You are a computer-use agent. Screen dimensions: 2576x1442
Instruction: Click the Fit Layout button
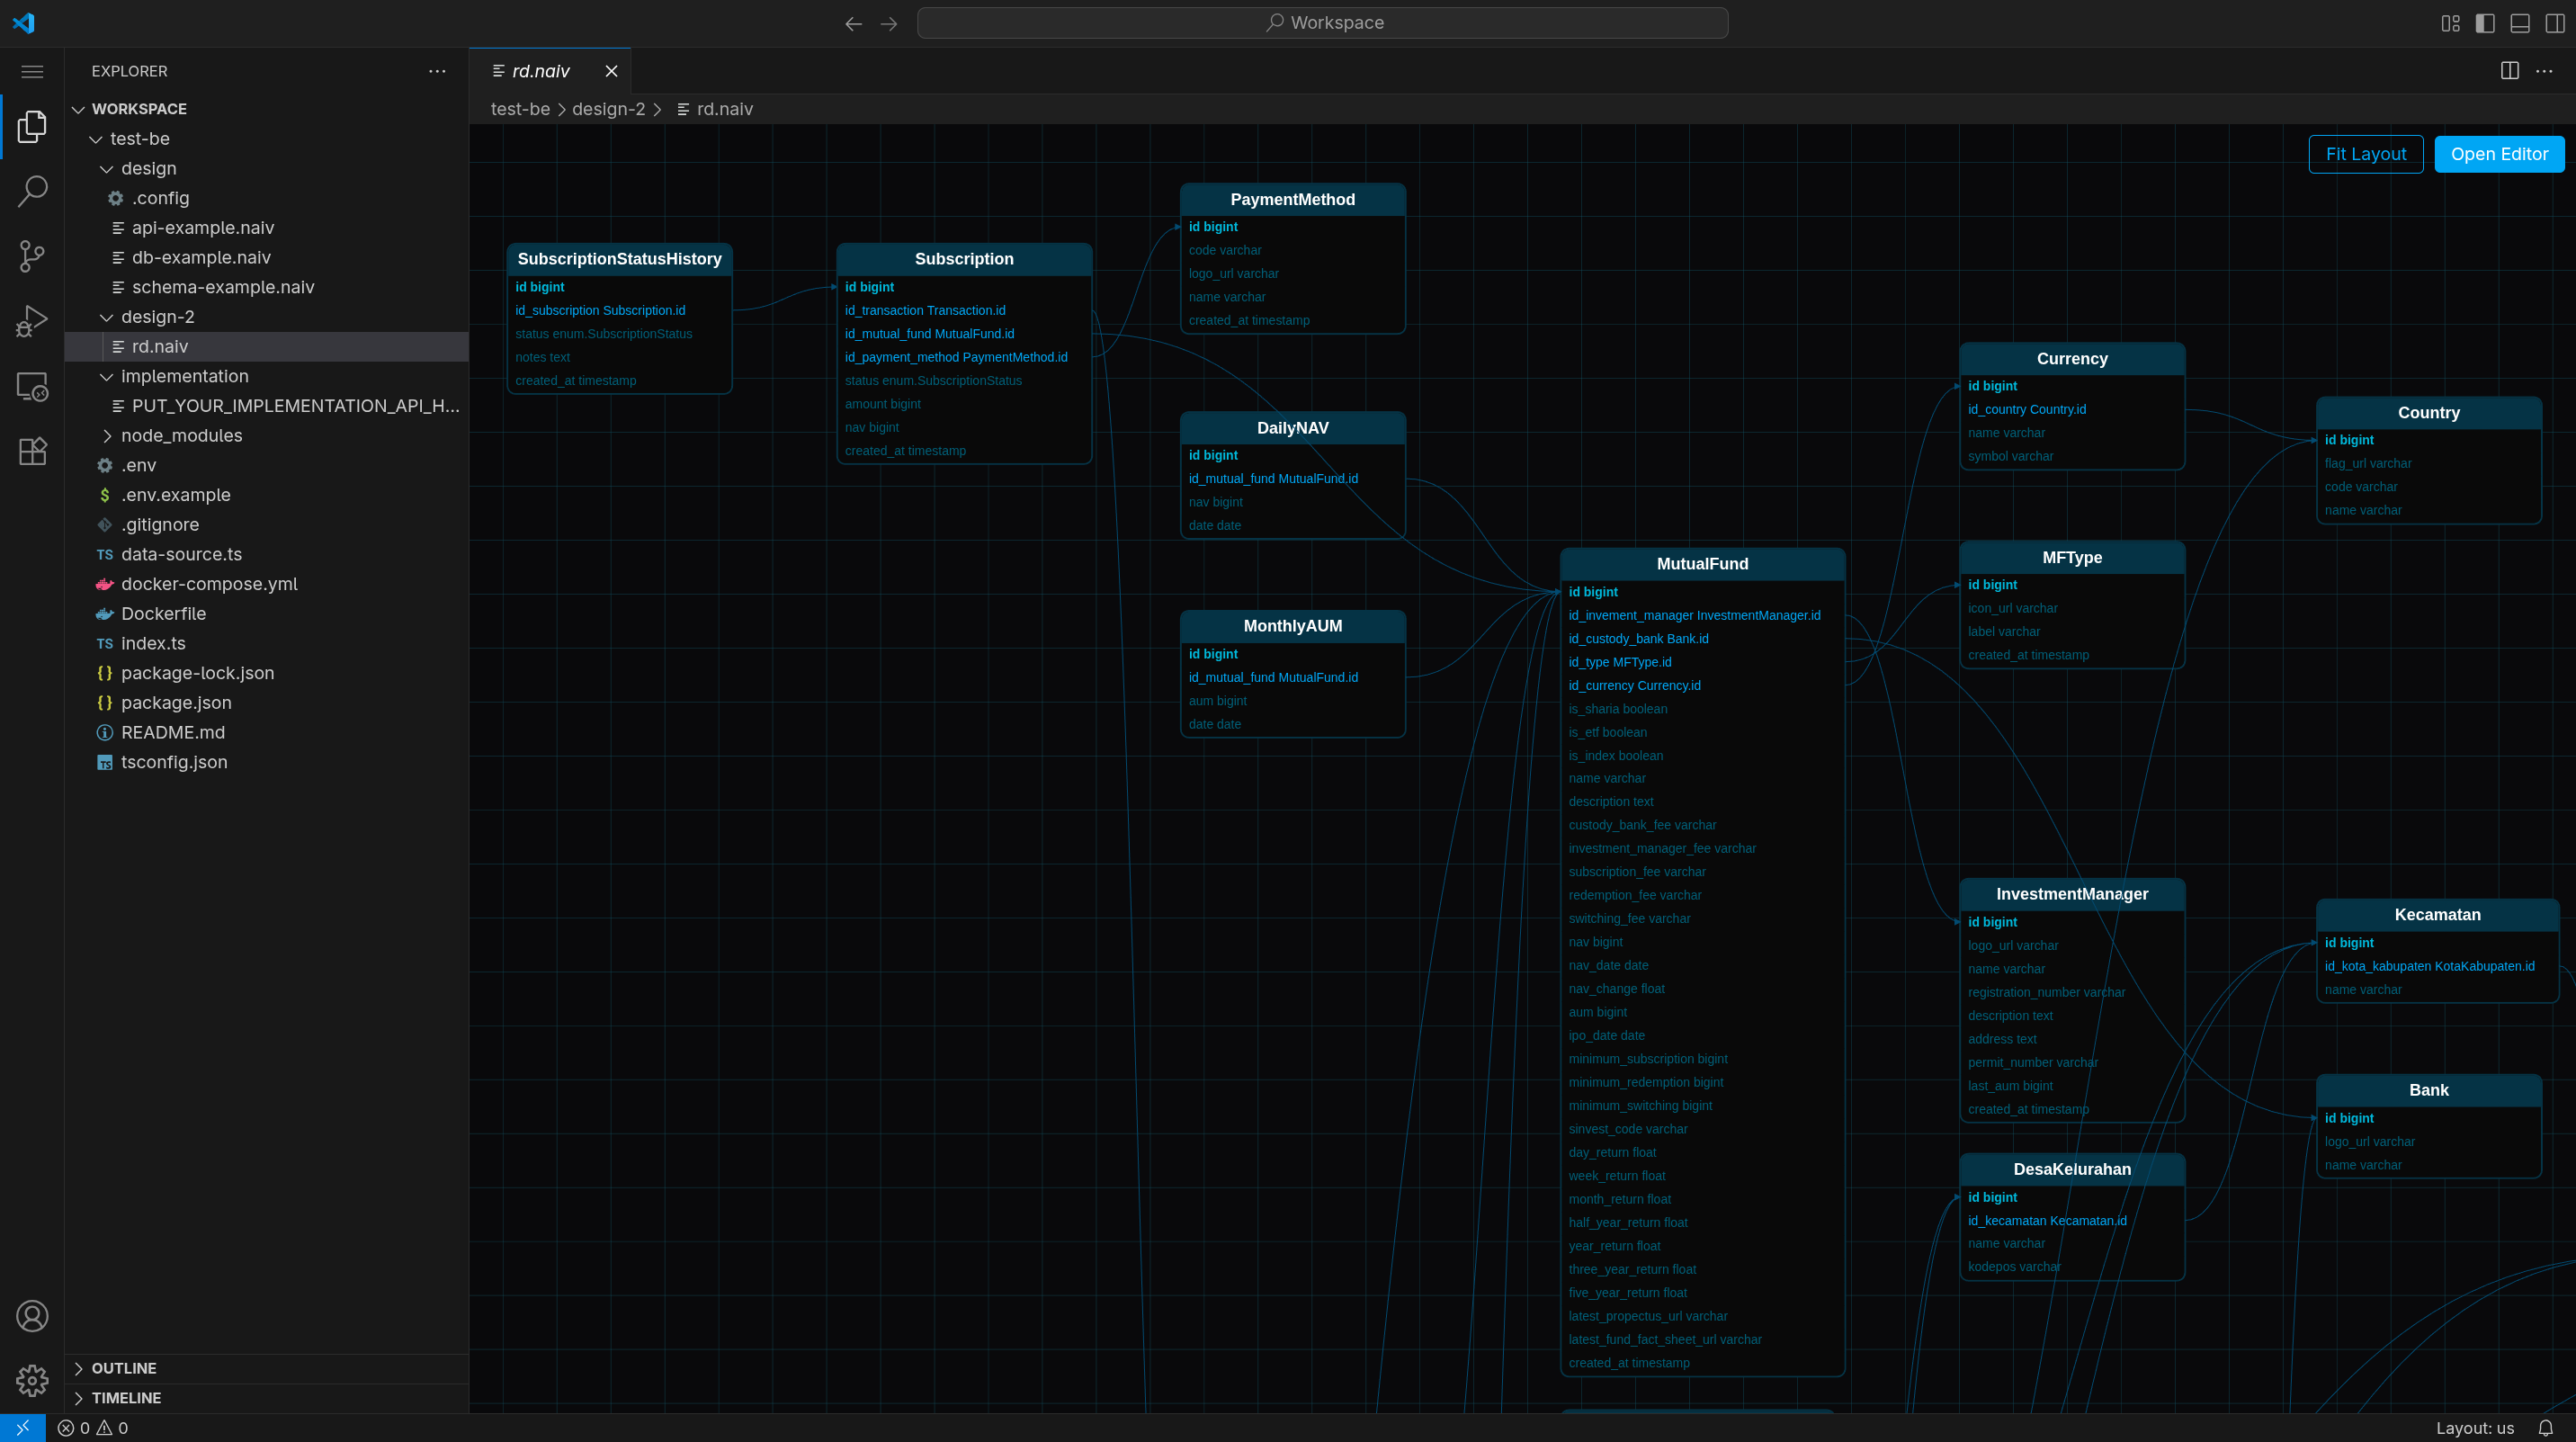pos(2365,154)
